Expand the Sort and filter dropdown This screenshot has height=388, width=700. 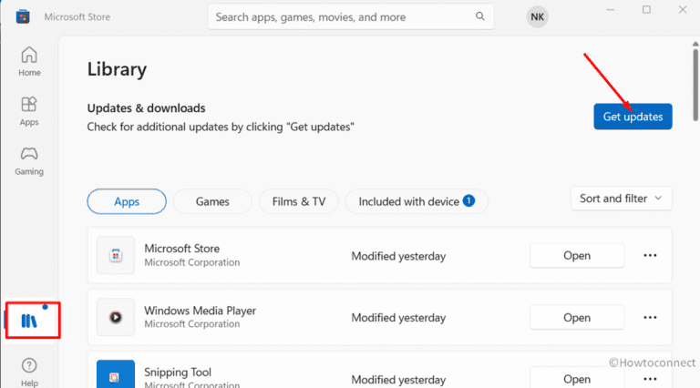[621, 199]
